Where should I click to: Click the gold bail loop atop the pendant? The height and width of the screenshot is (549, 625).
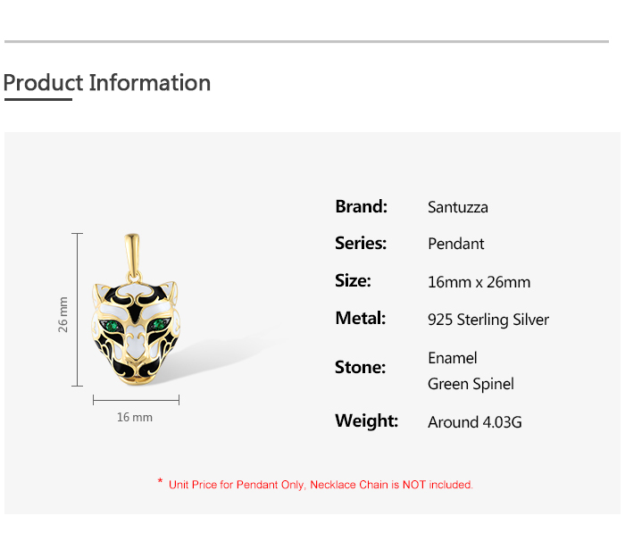133,251
